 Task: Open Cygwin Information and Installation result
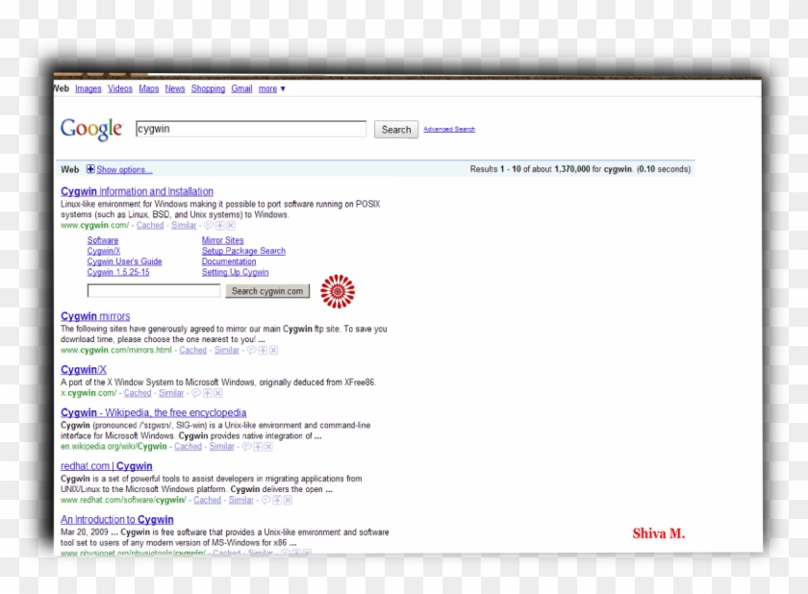click(x=137, y=191)
